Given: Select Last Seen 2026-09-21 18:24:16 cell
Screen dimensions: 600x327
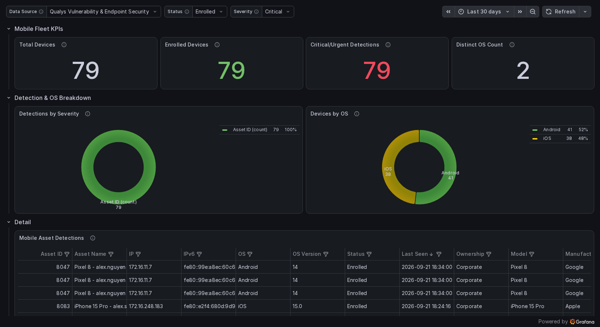Looking at the screenshot, I should coord(427,306).
